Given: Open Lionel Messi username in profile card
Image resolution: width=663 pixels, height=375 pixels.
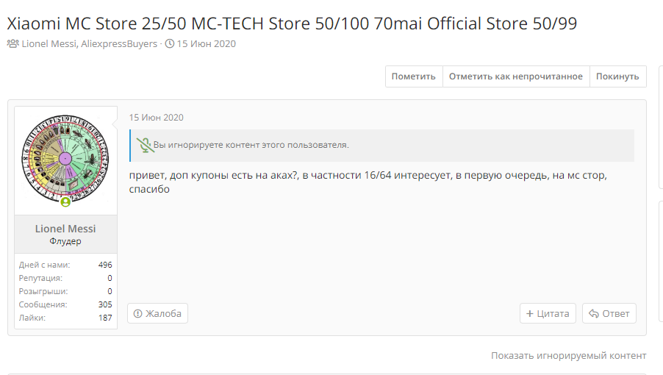Looking at the screenshot, I should coord(65,229).
